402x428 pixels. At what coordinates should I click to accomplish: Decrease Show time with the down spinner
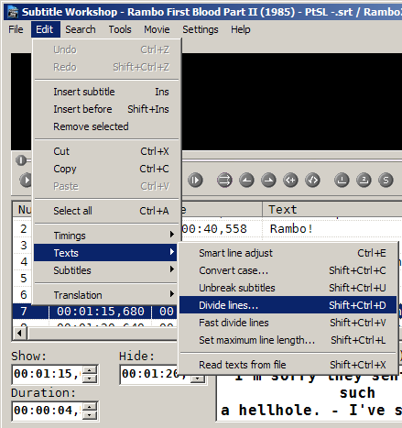(x=90, y=379)
